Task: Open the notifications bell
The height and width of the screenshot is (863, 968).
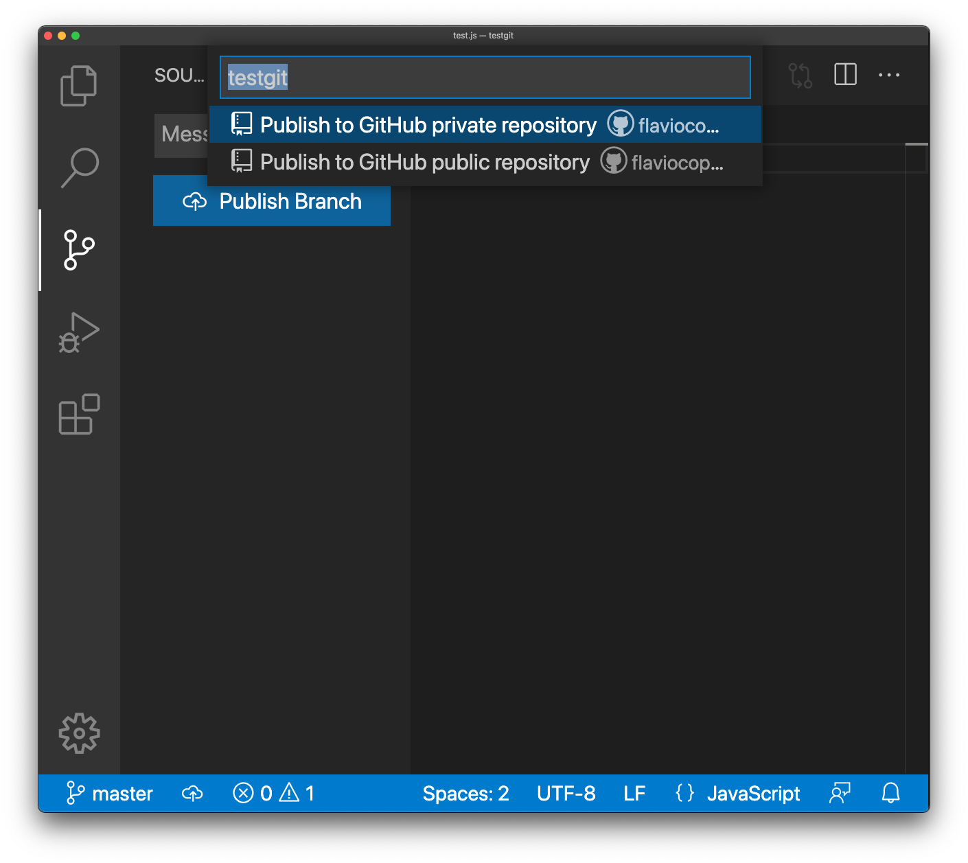Action: pyautogui.click(x=890, y=793)
